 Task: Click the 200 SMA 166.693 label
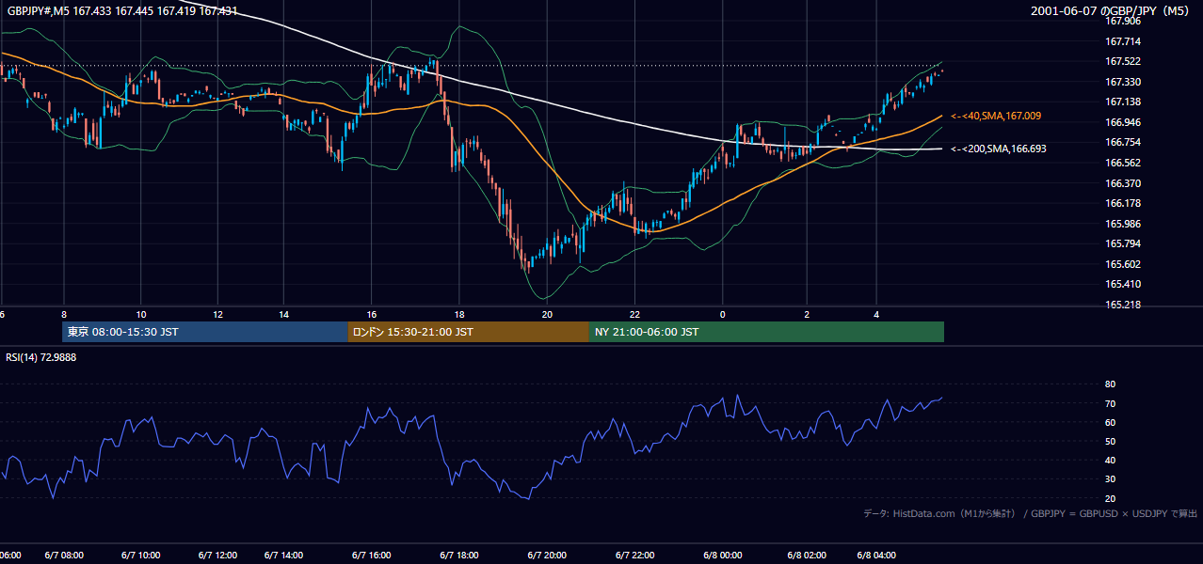[x=999, y=149]
